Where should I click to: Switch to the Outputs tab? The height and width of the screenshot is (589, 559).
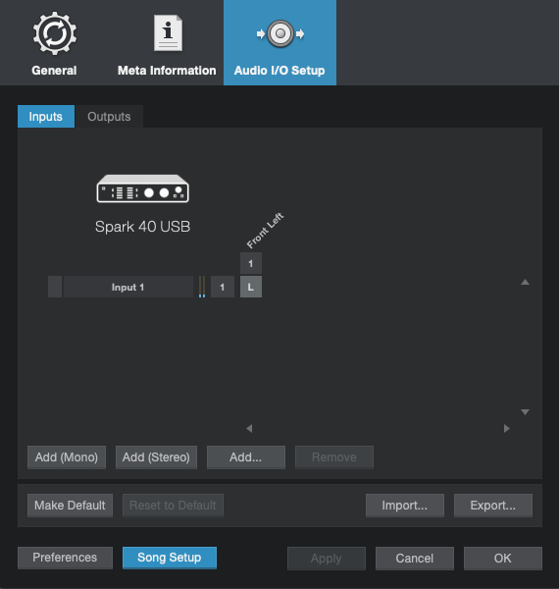coord(109,117)
